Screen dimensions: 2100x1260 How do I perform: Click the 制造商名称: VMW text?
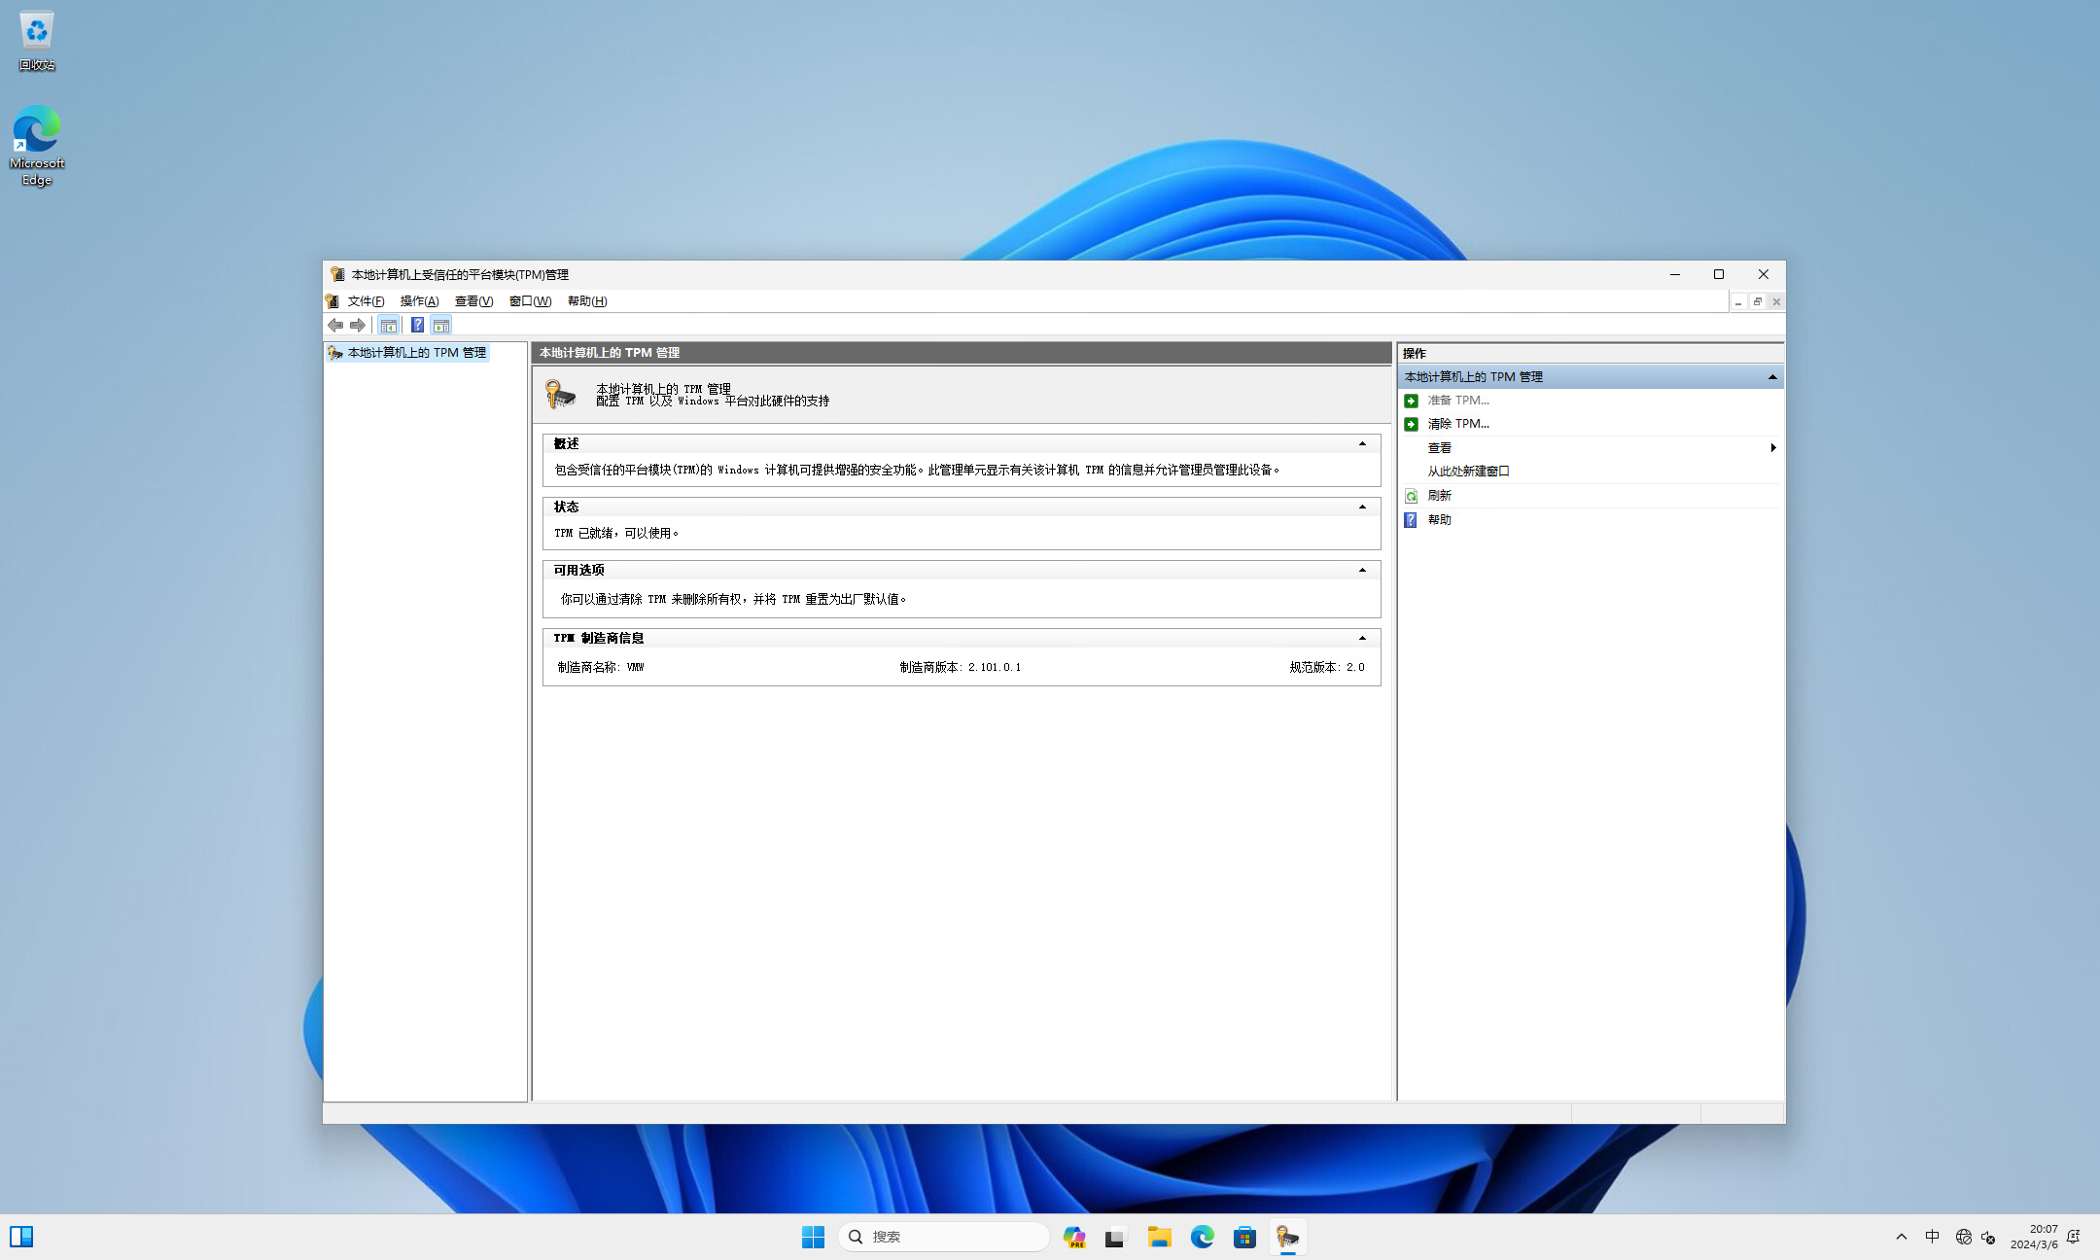[x=601, y=668]
